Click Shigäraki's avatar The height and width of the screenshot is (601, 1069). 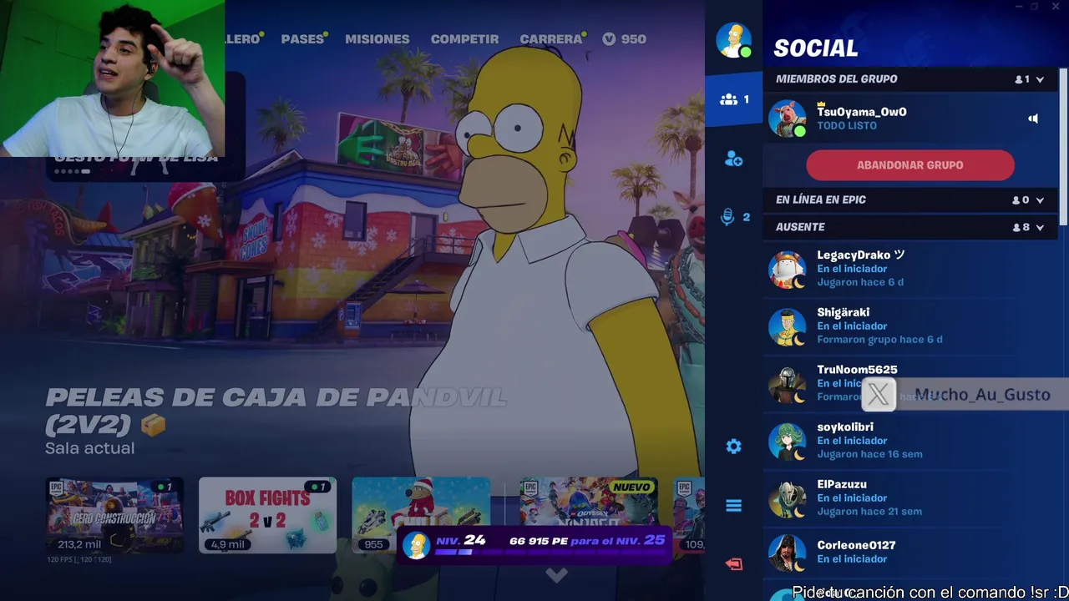787,326
